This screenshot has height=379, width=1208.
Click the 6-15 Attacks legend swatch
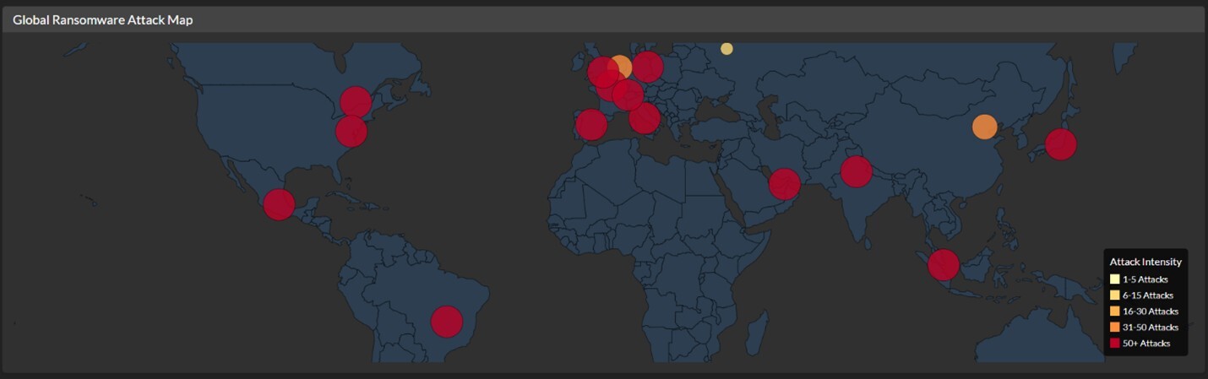pos(1115,295)
